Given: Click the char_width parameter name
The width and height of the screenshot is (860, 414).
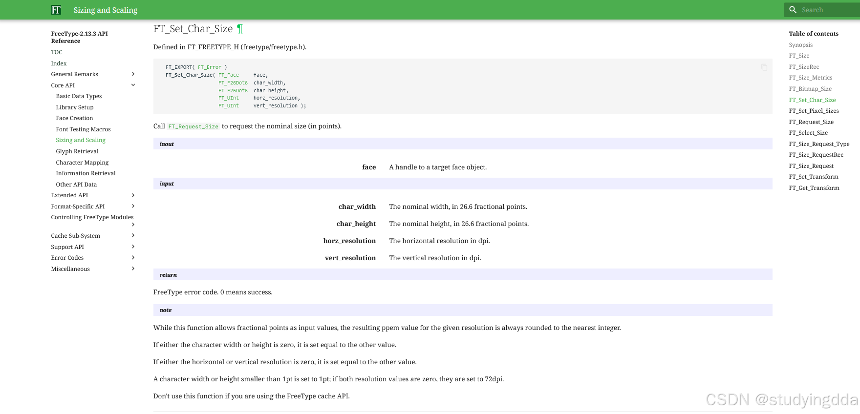Looking at the screenshot, I should click(357, 207).
